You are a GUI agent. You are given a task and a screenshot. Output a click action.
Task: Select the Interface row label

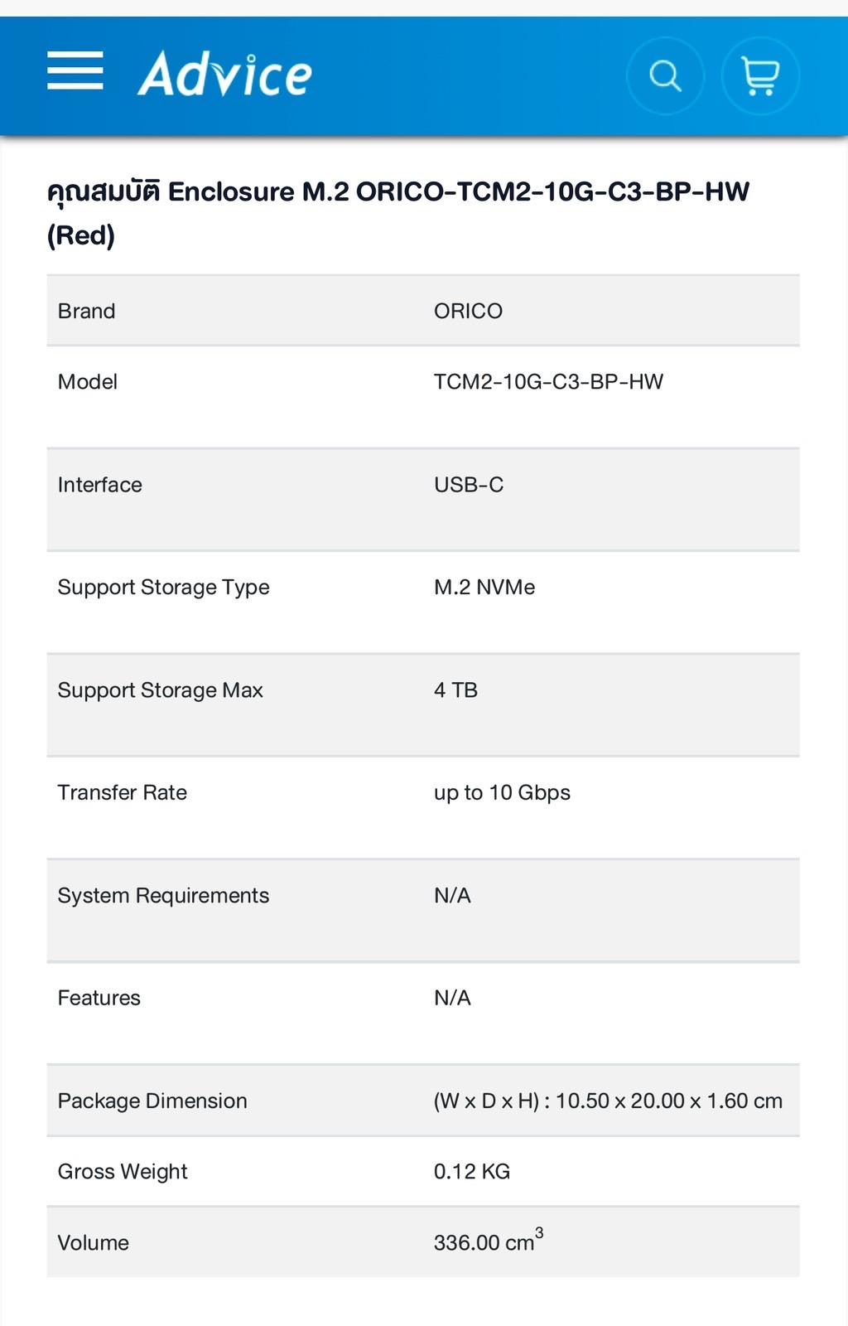click(100, 485)
